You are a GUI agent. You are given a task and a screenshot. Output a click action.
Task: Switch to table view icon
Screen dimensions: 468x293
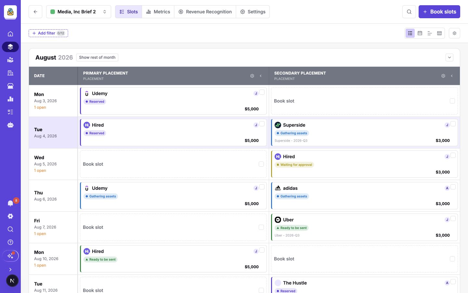pos(439,33)
